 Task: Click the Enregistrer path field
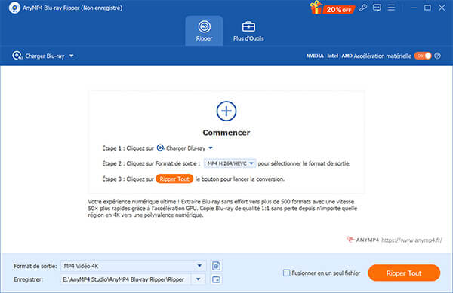125,279
